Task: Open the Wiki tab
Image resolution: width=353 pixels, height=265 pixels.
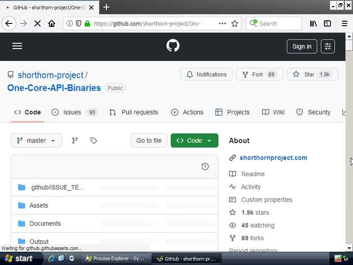Action: (x=273, y=112)
